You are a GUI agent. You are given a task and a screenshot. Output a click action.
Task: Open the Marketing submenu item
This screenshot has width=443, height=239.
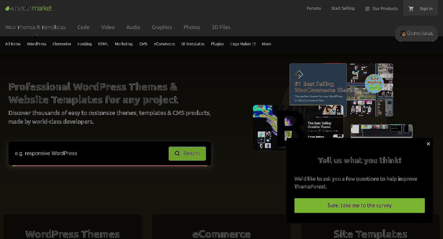(x=124, y=44)
